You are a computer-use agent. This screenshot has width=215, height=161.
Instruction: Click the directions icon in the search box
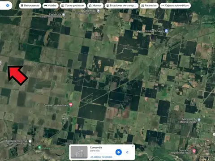tap(8, 5)
